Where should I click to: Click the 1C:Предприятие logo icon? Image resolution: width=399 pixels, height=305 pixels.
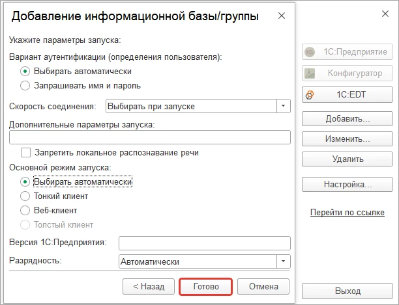point(310,52)
